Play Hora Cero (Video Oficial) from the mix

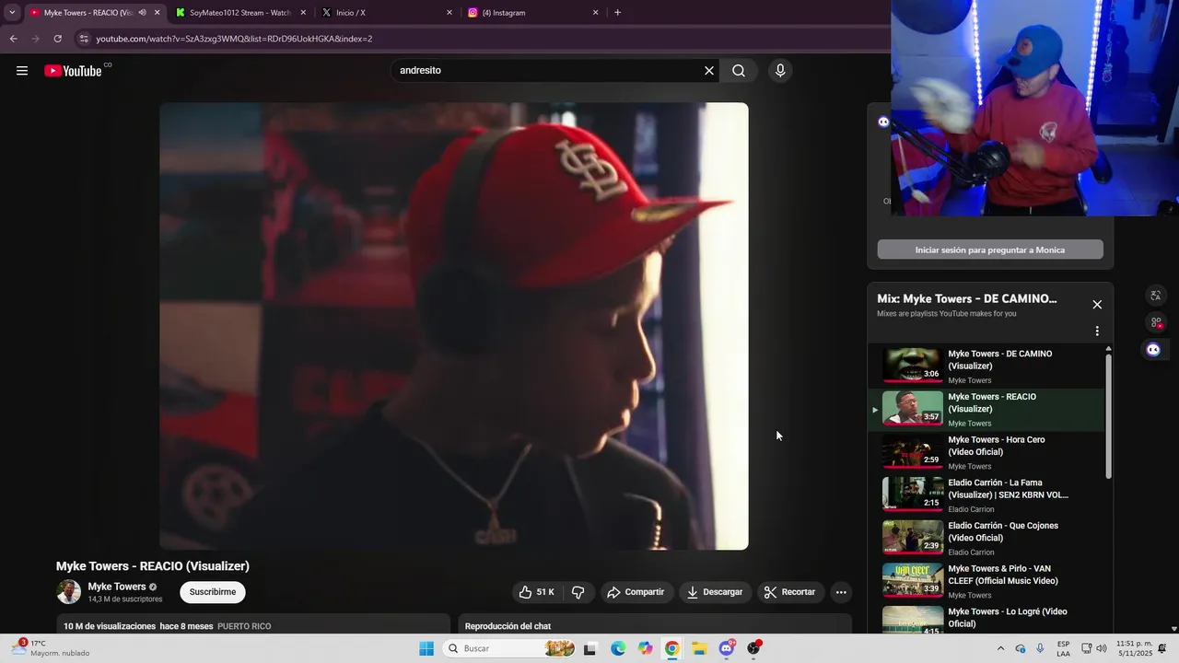[x=986, y=452]
